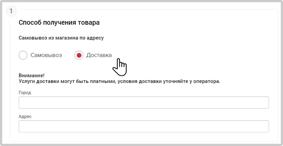The height and width of the screenshot is (146, 283).
Task: Select the Самовывоз radio button
Action: 23,55
